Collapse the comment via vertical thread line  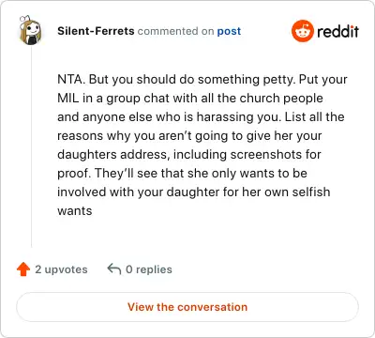[x=31, y=146]
